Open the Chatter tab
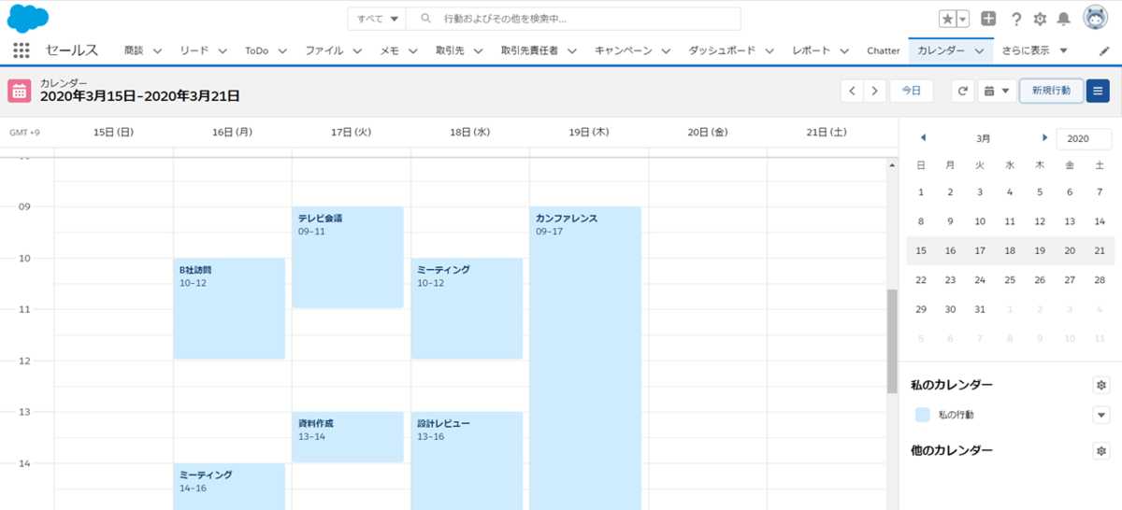The width and height of the screenshot is (1122, 510). (x=884, y=50)
